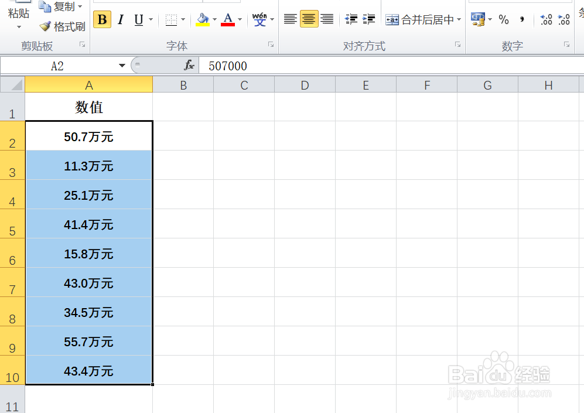Image resolution: width=584 pixels, height=413 pixels.
Task: Open Paste options dropdown arrow
Action: tap(19, 27)
